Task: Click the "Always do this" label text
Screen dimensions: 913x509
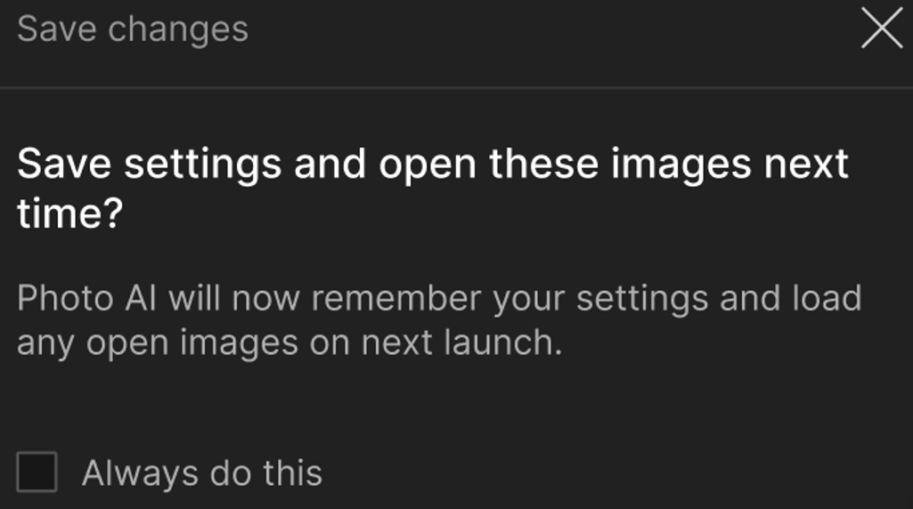Action: coord(202,473)
